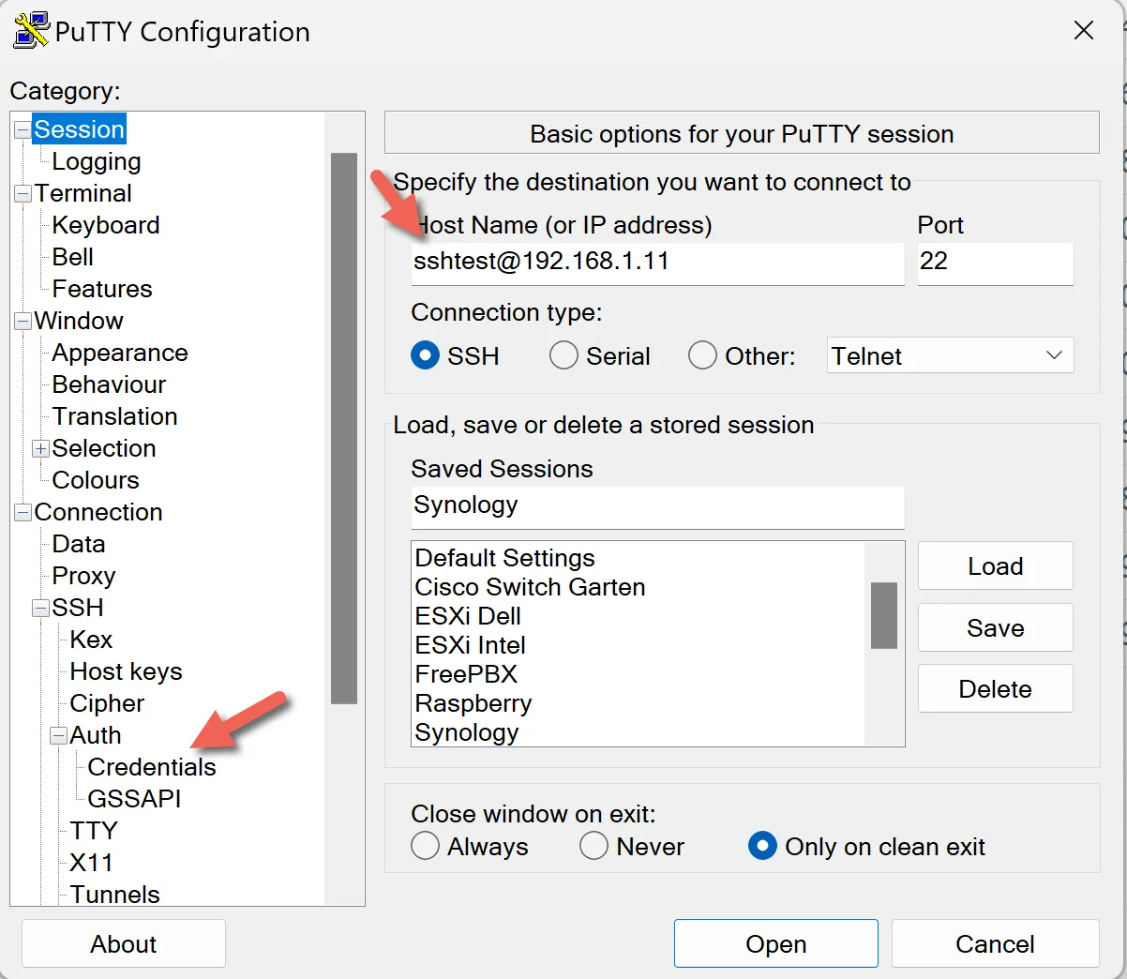Open the About dialog
Image resolution: width=1127 pixels, height=979 pixels.
click(x=123, y=943)
